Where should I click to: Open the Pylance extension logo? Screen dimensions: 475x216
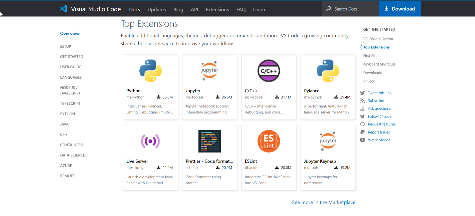tap(328, 71)
